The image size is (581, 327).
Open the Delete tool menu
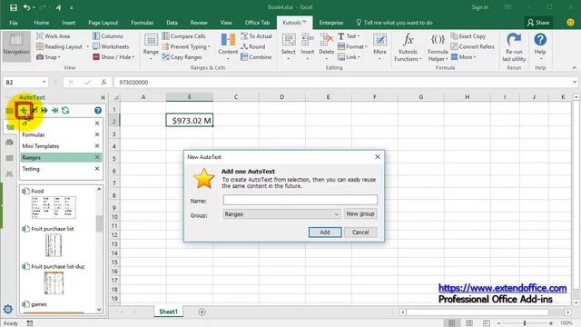327,46
